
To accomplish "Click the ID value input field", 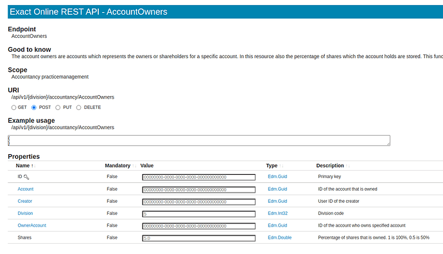I will [x=199, y=177].
